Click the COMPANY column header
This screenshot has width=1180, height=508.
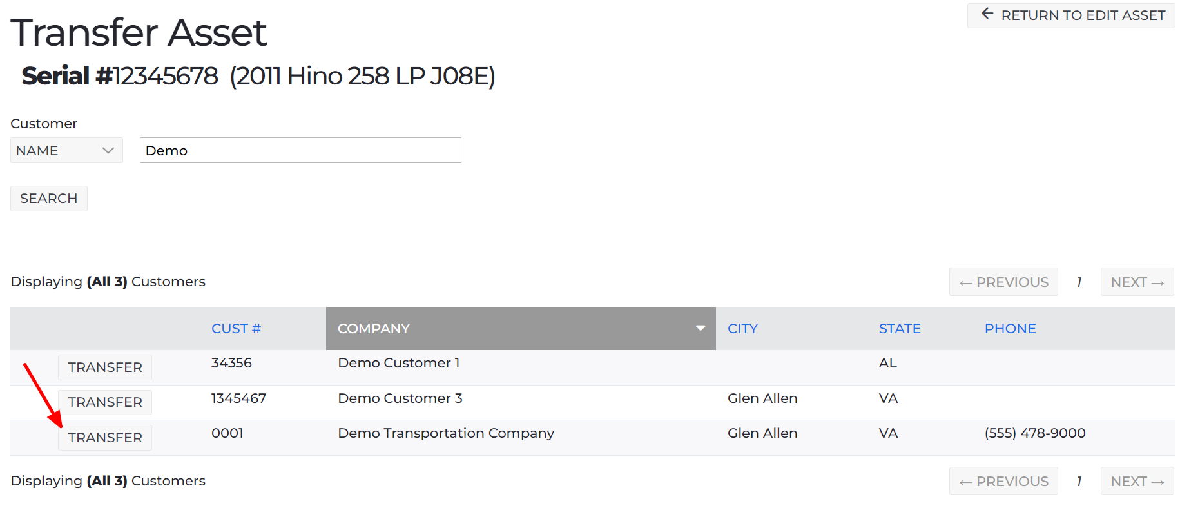(374, 329)
